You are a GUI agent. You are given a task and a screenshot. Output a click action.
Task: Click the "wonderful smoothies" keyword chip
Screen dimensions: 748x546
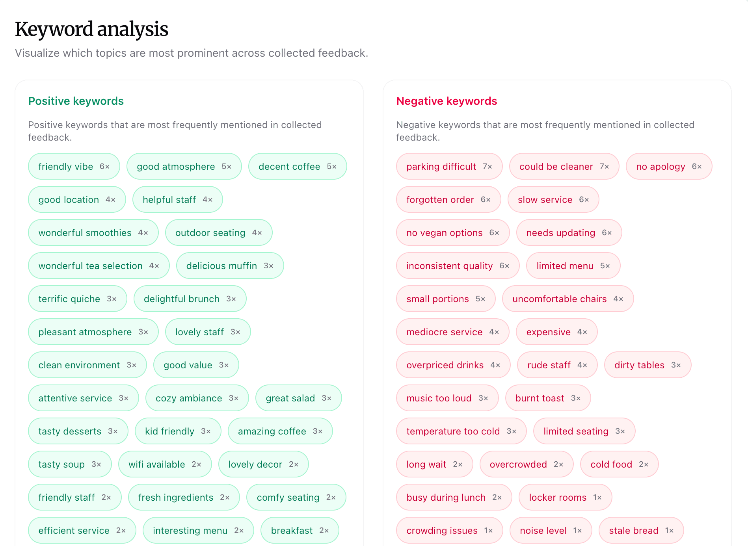[x=93, y=232]
